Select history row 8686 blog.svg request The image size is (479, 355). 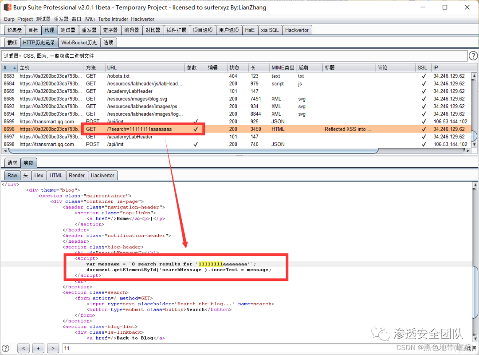(x=236, y=99)
